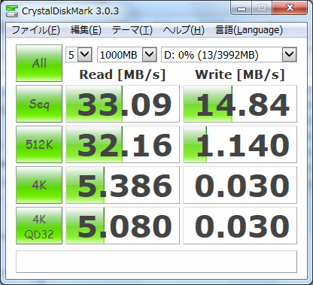Image resolution: width=313 pixels, height=285 pixels.
Task: Click the 4K write result 0.030
Action: (240, 185)
